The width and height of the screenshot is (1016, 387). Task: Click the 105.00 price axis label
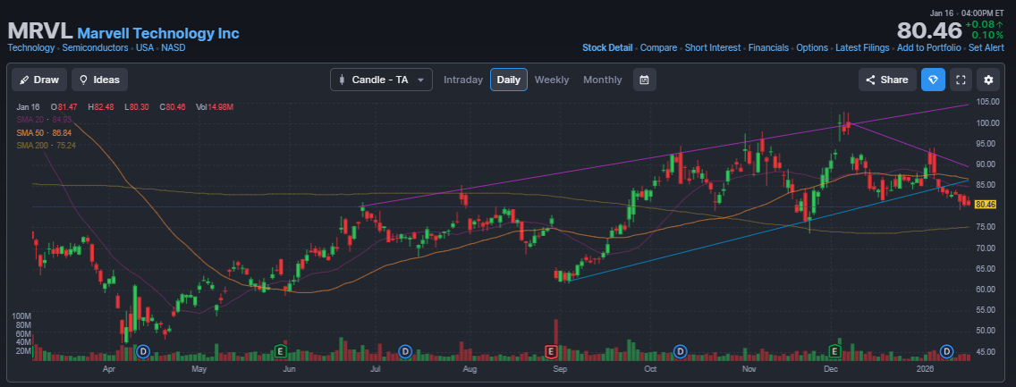pyautogui.click(x=986, y=102)
